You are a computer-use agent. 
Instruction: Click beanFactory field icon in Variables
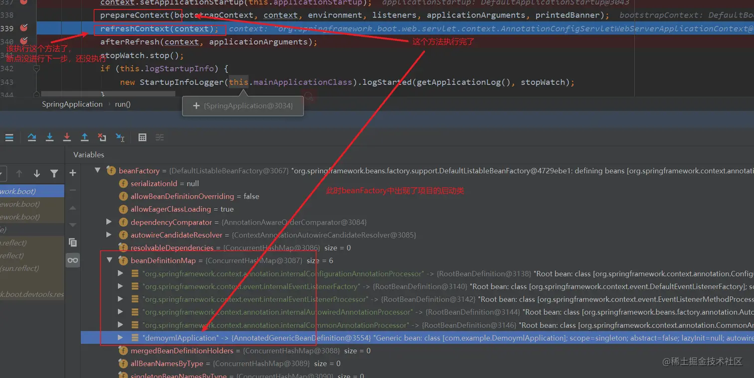[x=111, y=171]
